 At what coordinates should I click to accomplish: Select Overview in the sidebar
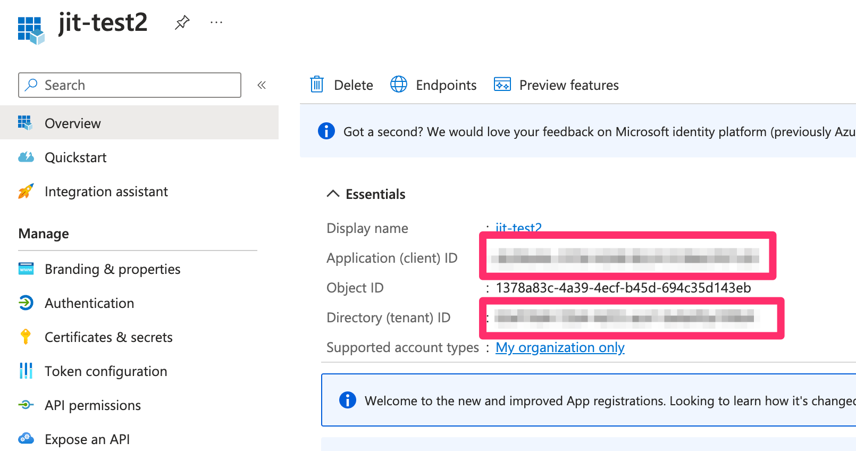[139, 123]
